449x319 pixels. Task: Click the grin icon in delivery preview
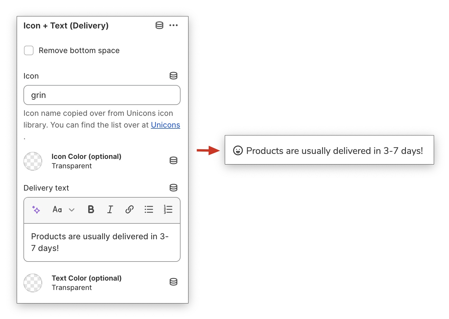pyautogui.click(x=238, y=151)
